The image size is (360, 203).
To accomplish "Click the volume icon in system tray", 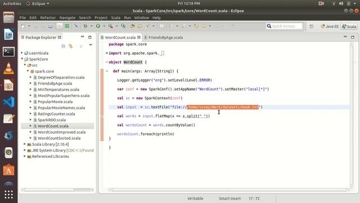I will coord(341,3).
